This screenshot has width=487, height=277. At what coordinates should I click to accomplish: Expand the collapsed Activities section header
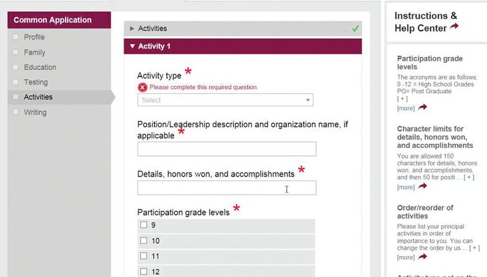tap(153, 29)
